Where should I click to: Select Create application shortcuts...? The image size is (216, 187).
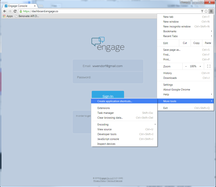[x=124, y=101]
